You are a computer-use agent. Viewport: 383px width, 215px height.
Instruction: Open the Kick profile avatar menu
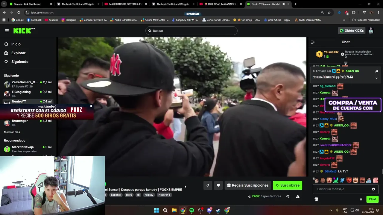(371, 31)
